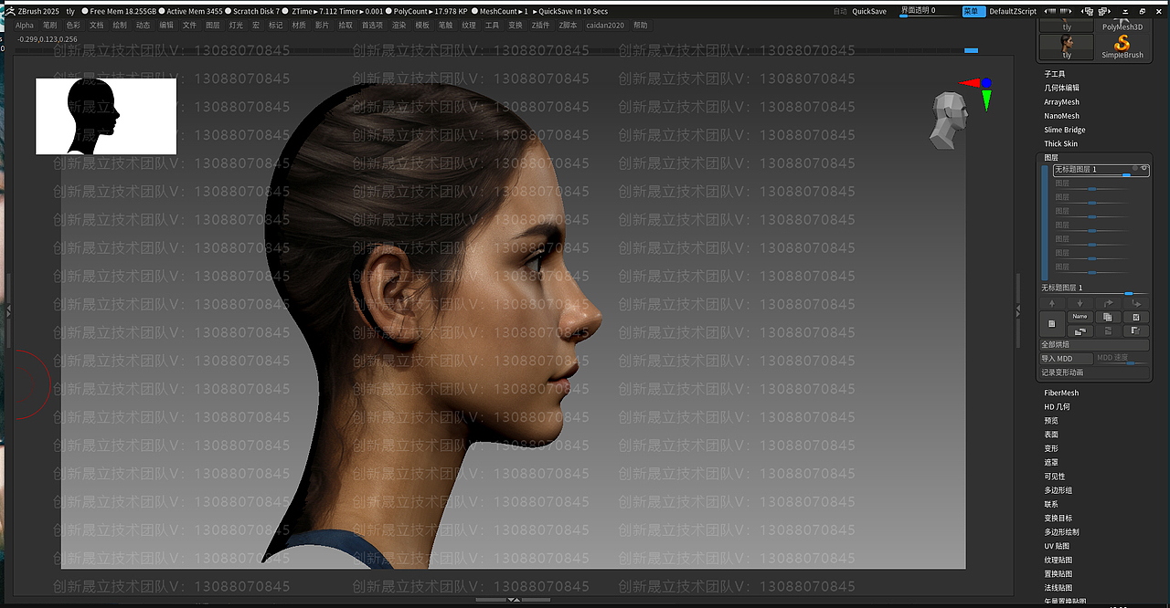The width and height of the screenshot is (1170, 608).
Task: Toggle the 自动 auto-save option
Action: click(x=840, y=11)
